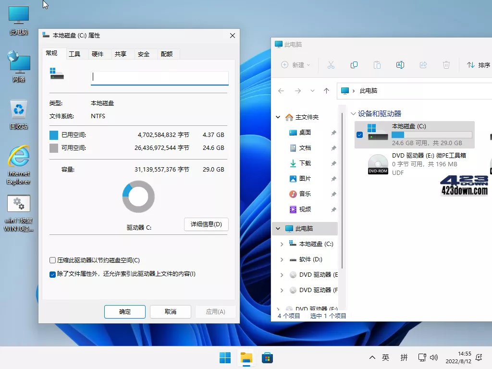The image size is (492, 369).
Task: Open the 工具 tab in the properties dialog
Action: (x=74, y=54)
